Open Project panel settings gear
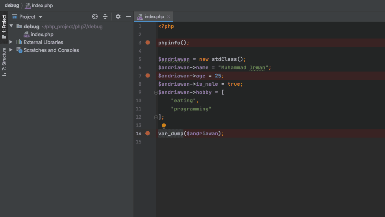The image size is (385, 217). [118, 17]
